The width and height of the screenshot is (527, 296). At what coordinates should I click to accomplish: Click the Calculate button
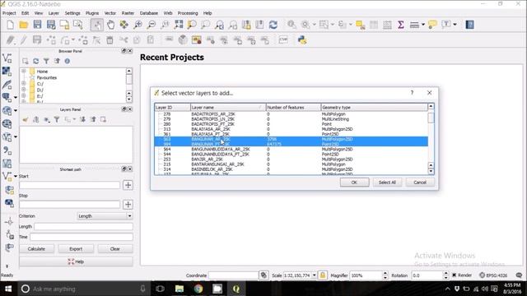pyautogui.click(x=36, y=248)
